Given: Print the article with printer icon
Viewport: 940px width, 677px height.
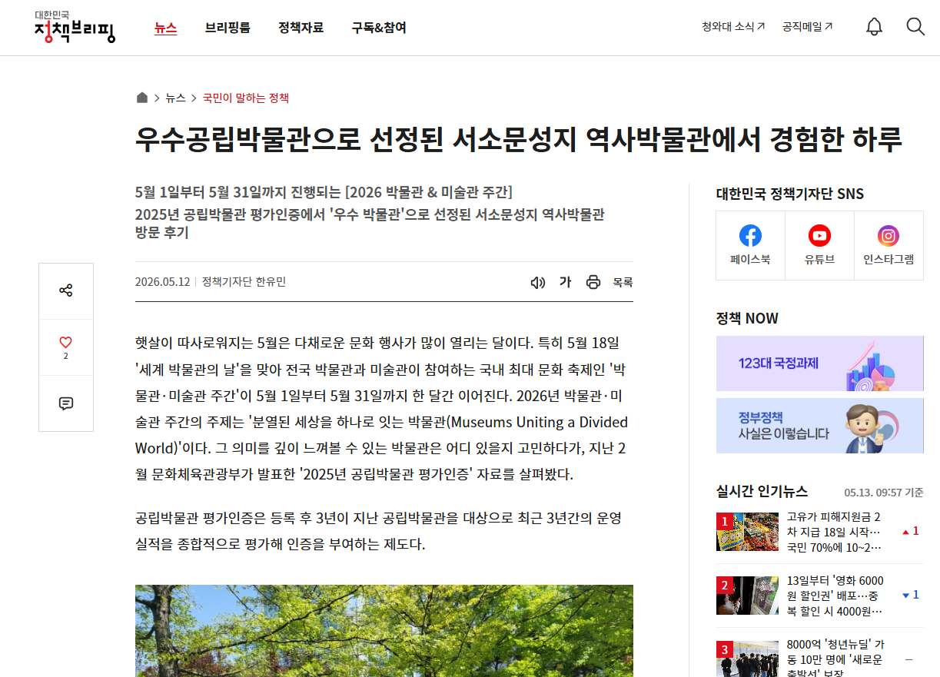Looking at the screenshot, I should [593, 282].
